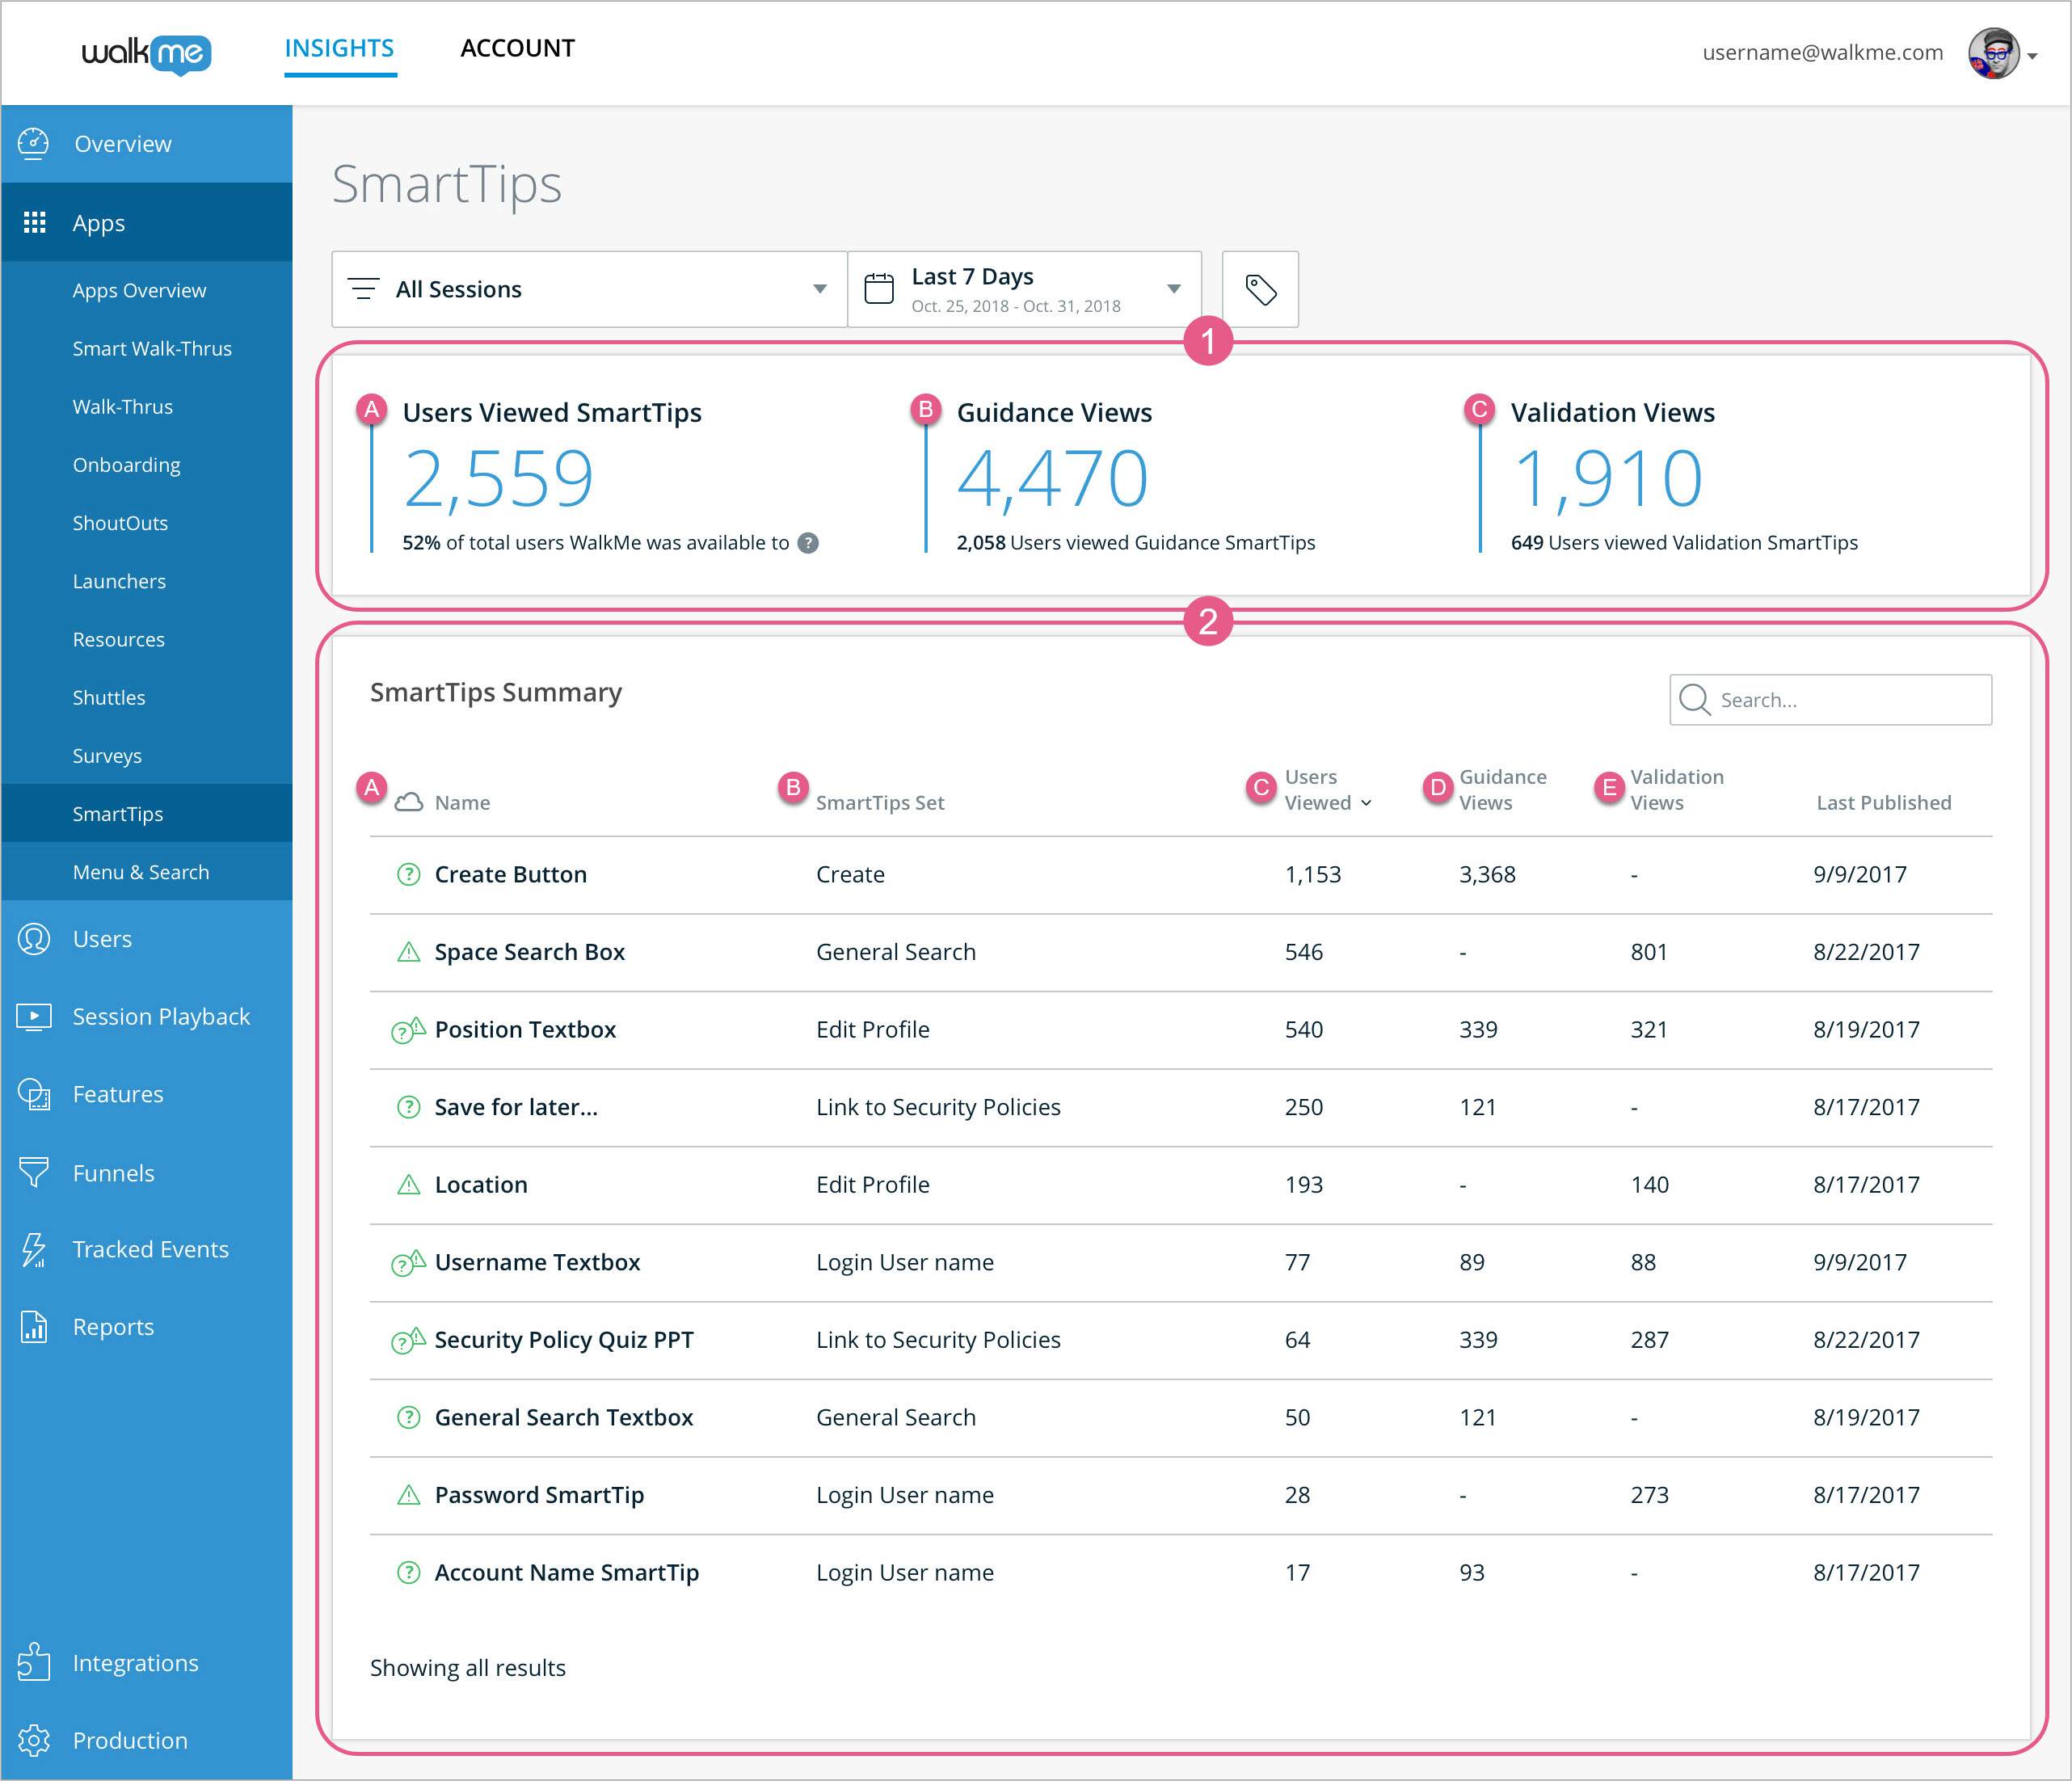The width and height of the screenshot is (2072, 1781).
Task: Click the Integrations icon in the sidebar
Action: point(35,1662)
